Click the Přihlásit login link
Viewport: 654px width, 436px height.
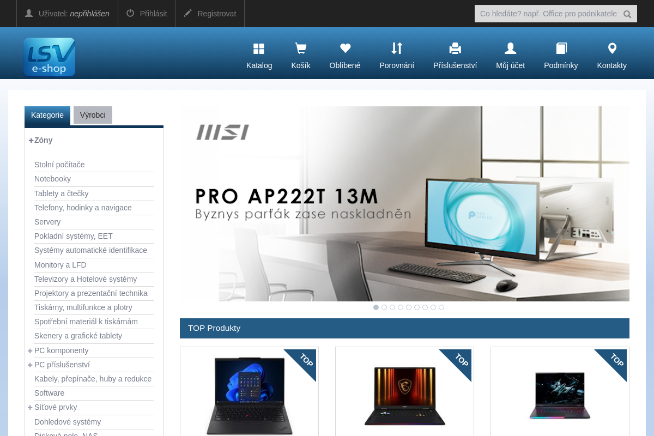pyautogui.click(x=153, y=14)
